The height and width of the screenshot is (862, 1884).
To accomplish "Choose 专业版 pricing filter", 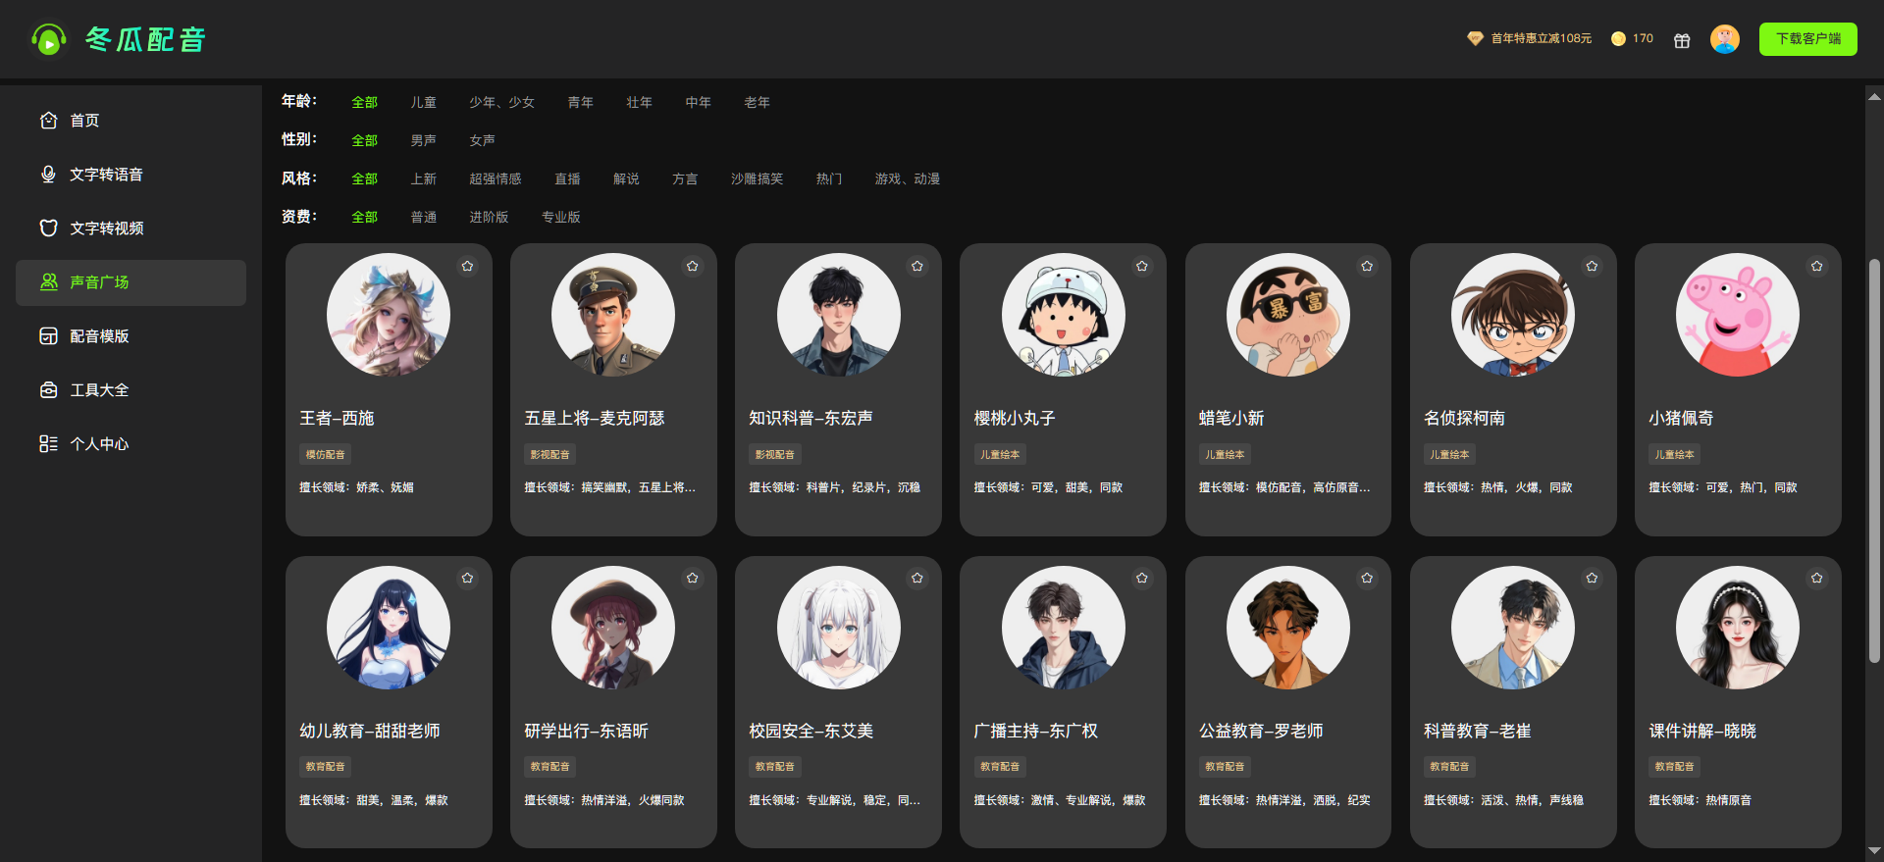I will (560, 217).
